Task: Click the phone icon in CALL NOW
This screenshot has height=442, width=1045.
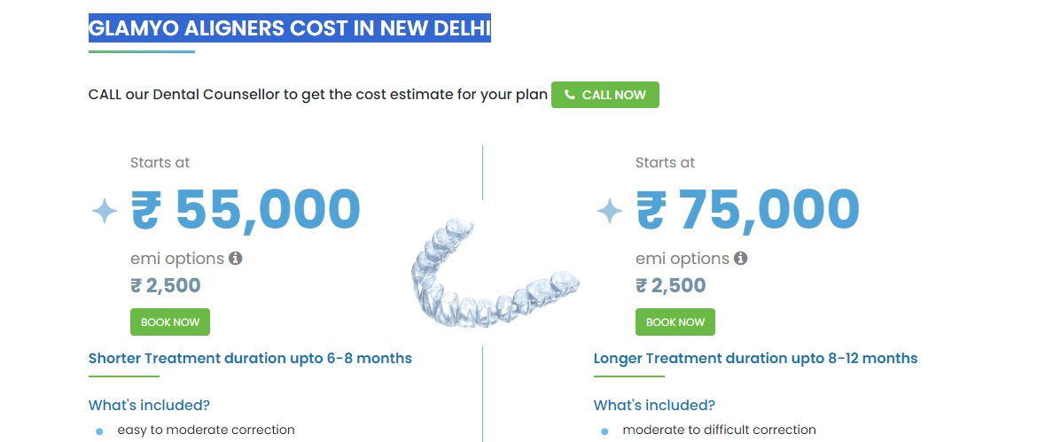Action: tap(570, 95)
